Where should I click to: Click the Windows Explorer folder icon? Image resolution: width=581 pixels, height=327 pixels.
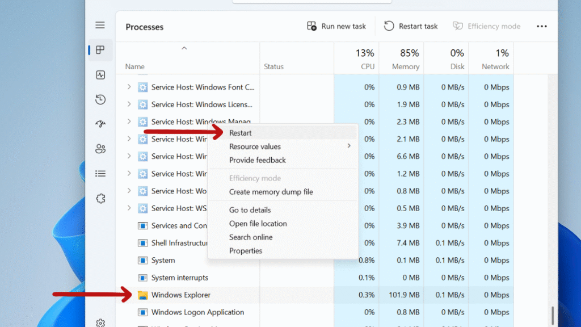(x=142, y=295)
